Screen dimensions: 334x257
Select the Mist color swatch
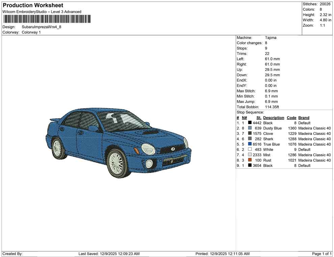250,155
